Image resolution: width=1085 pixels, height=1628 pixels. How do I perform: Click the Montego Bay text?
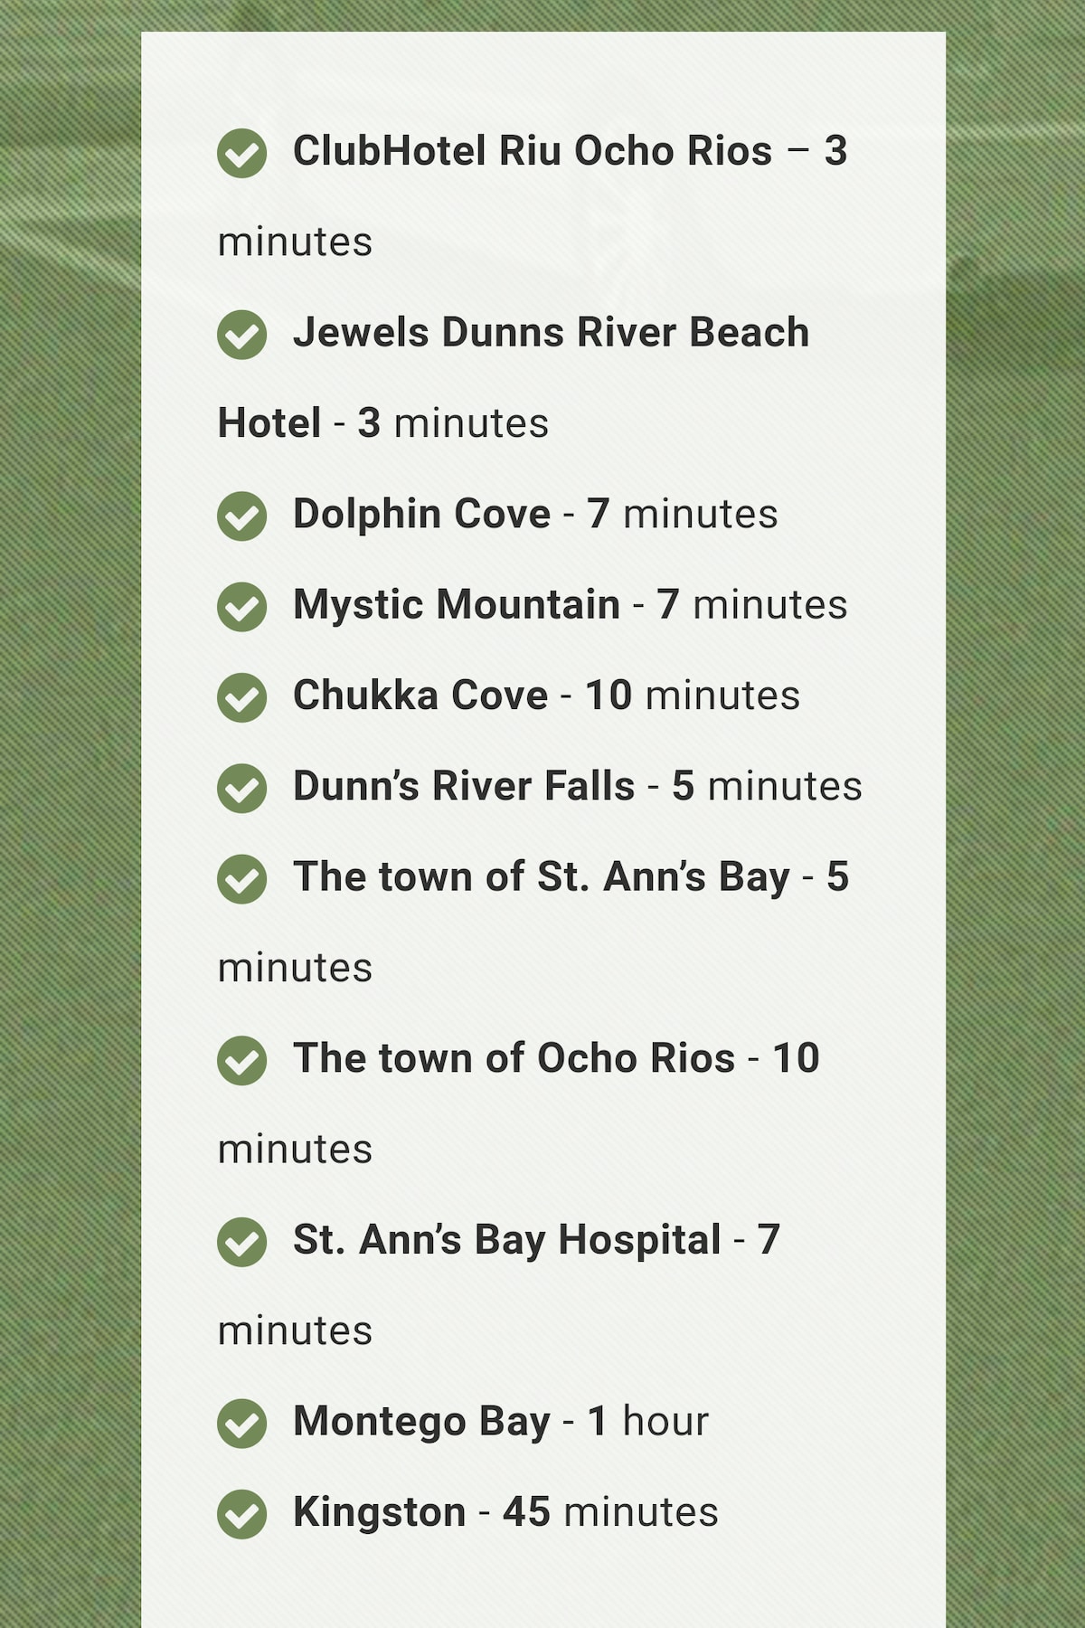click(421, 1422)
